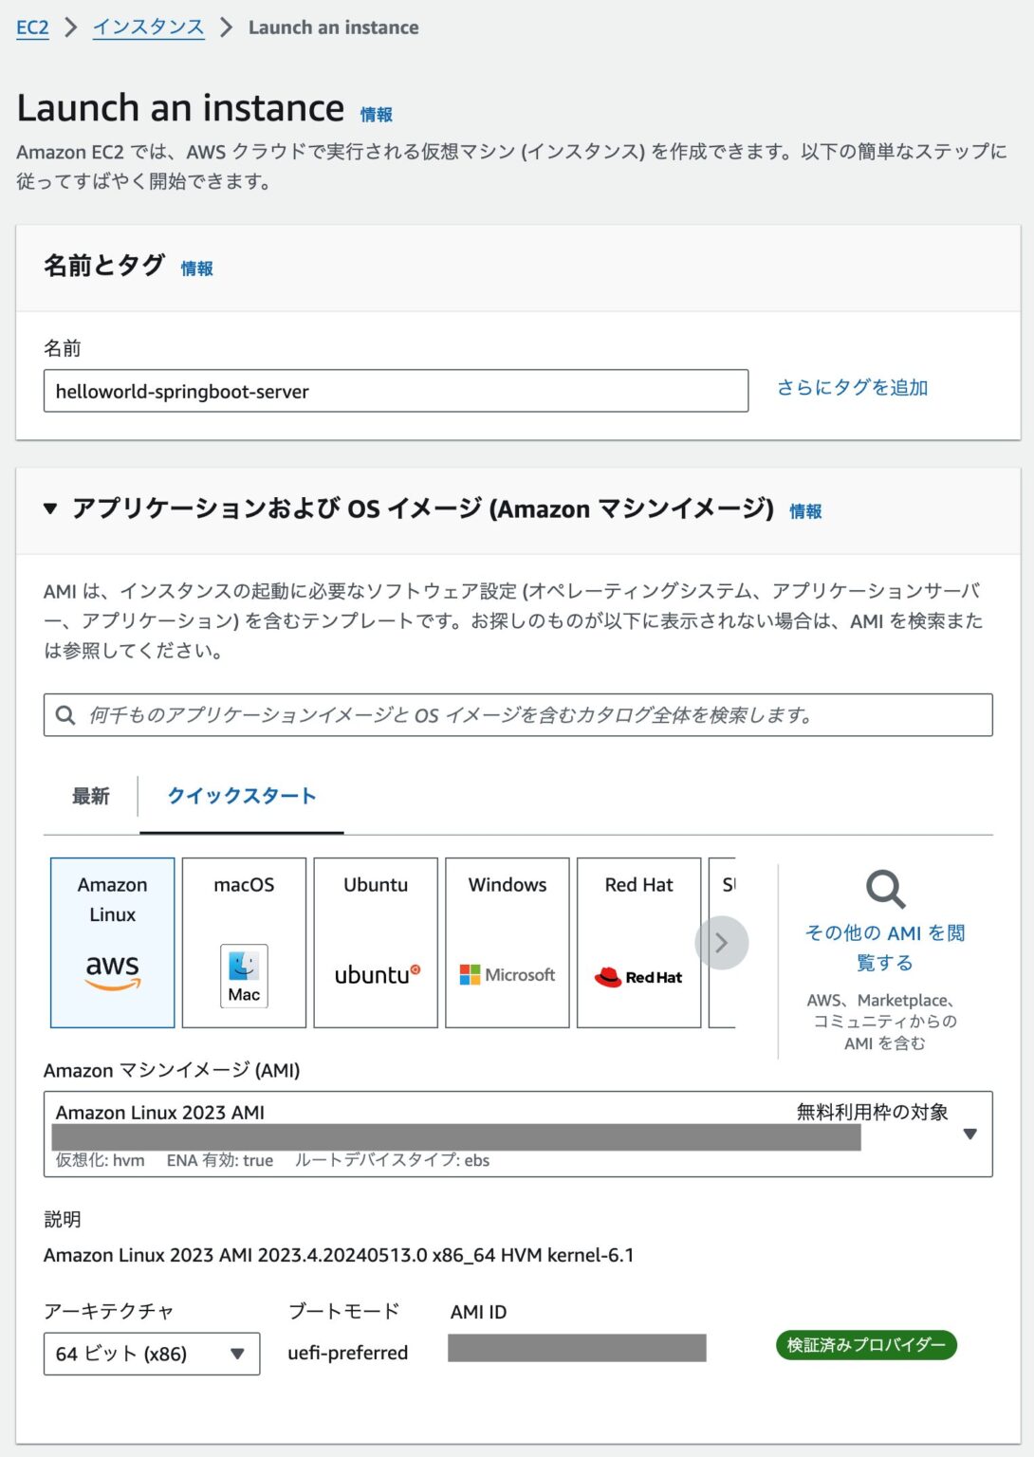Switch to the クイックスタート tab
1034x1457 pixels.
[x=241, y=797]
